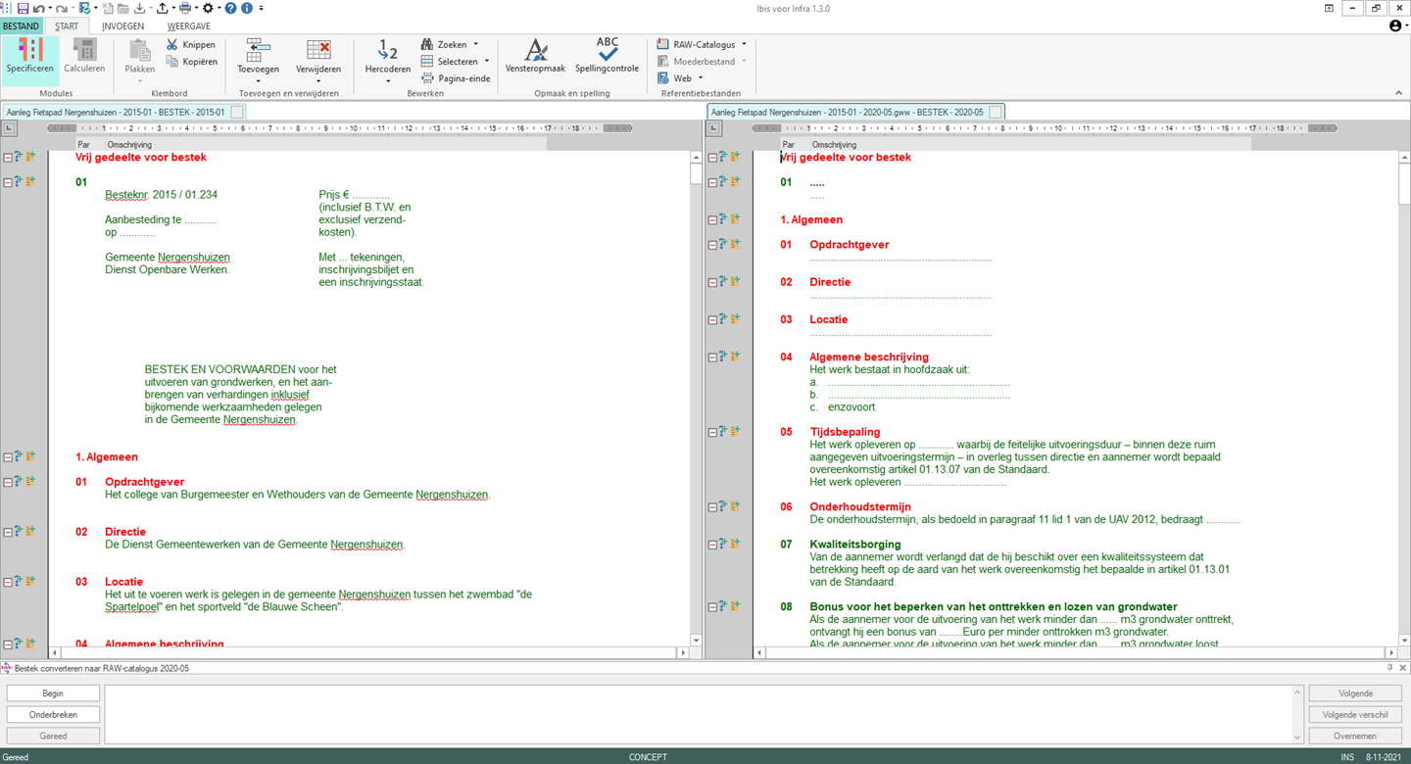Click Kopiëren in Klembord group
The height and width of the screenshot is (764, 1411).
[191, 62]
